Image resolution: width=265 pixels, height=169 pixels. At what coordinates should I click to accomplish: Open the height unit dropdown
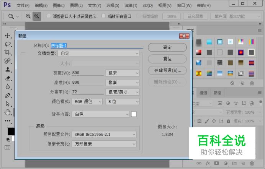coord(123,83)
